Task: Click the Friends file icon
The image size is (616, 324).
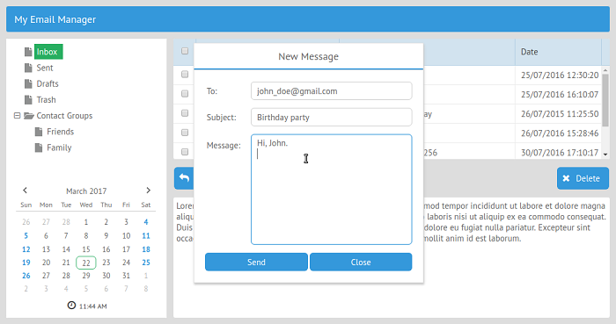Action: [x=39, y=132]
